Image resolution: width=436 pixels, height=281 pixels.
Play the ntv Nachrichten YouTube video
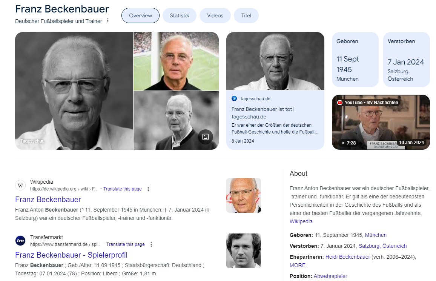381,122
